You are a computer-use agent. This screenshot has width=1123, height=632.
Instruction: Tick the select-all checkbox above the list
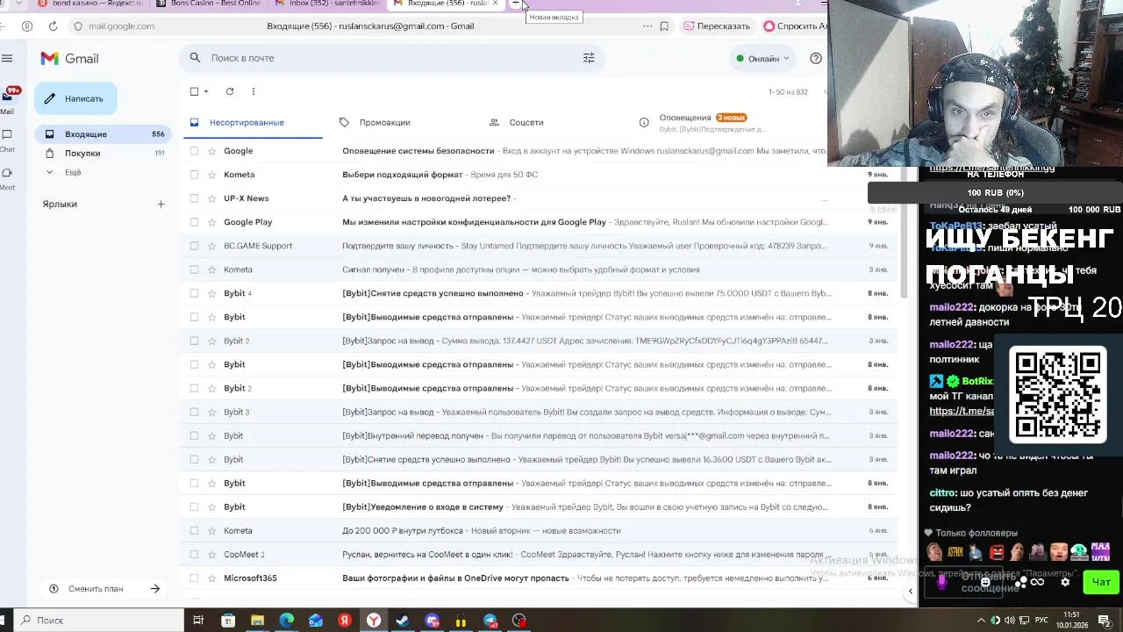[x=194, y=91]
